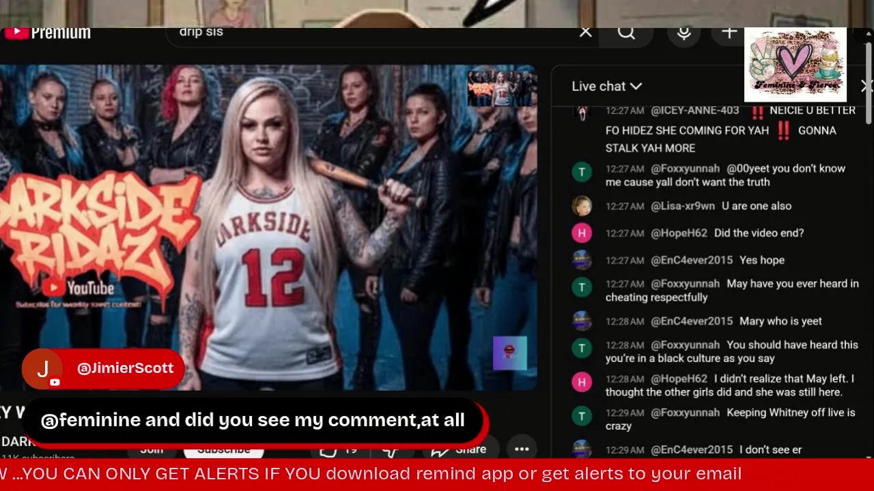
Task: Click message text "cheating respectfully"
Action: coord(657,297)
